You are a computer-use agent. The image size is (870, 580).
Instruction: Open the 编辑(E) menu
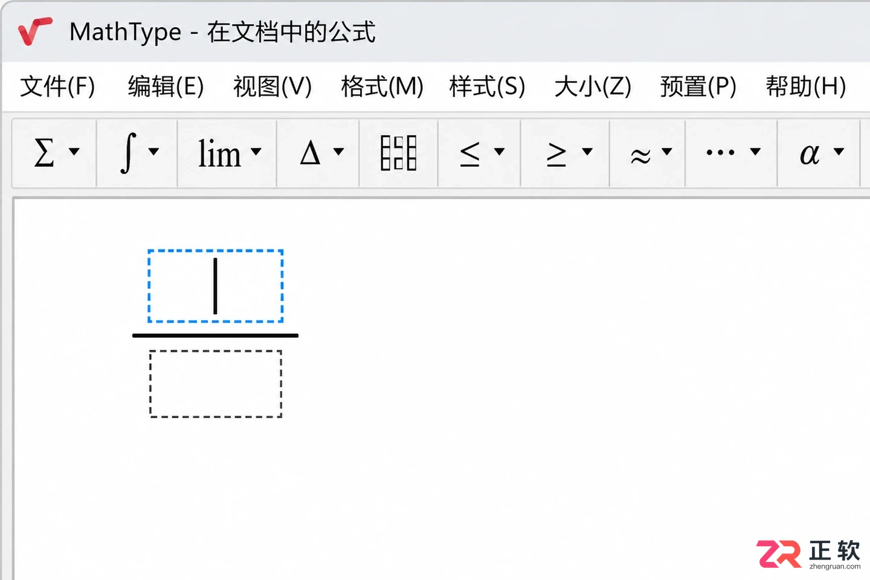coord(166,86)
